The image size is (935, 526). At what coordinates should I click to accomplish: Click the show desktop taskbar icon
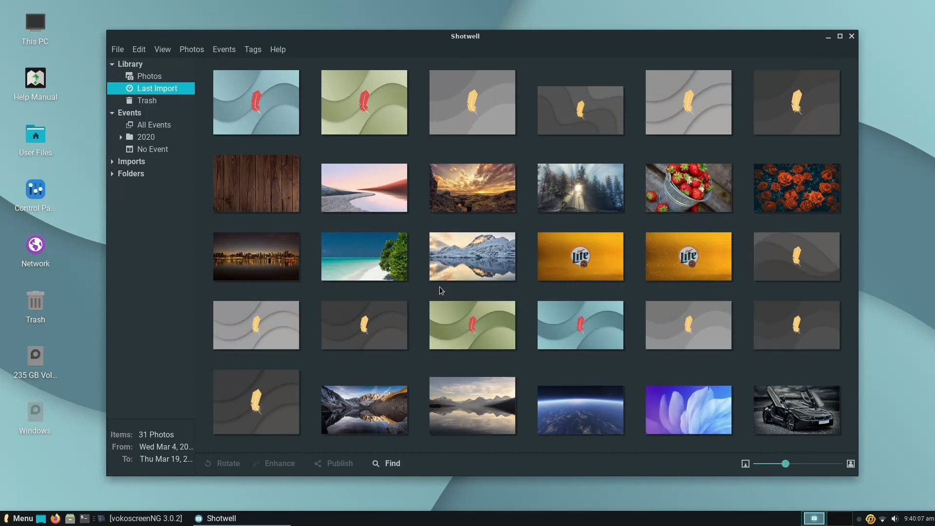(x=41, y=518)
